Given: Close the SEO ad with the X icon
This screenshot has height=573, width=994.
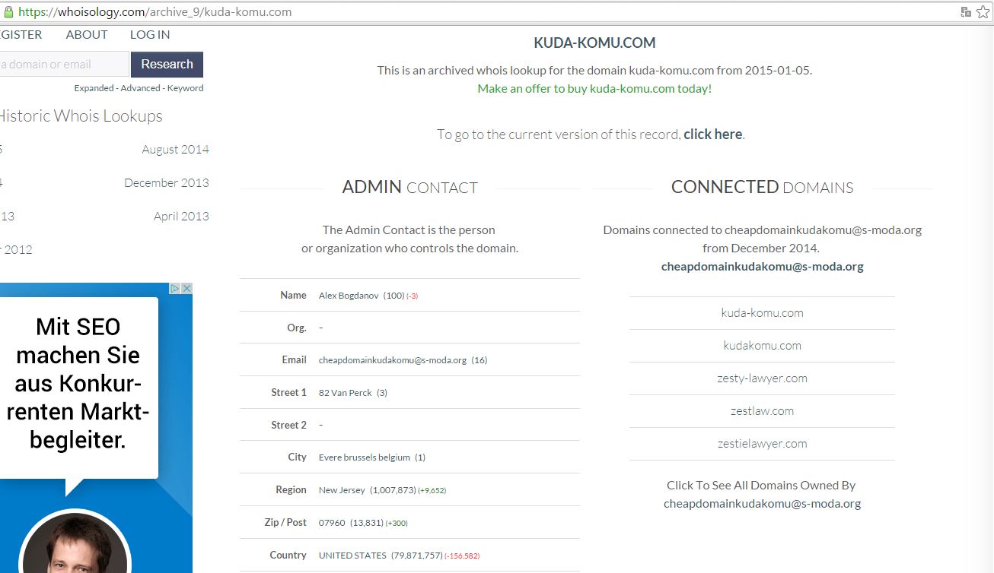Looking at the screenshot, I should [x=186, y=289].
